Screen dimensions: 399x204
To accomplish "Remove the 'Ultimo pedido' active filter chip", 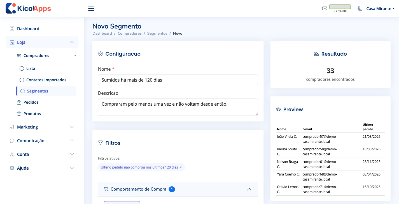I will pyautogui.click(x=181, y=167).
